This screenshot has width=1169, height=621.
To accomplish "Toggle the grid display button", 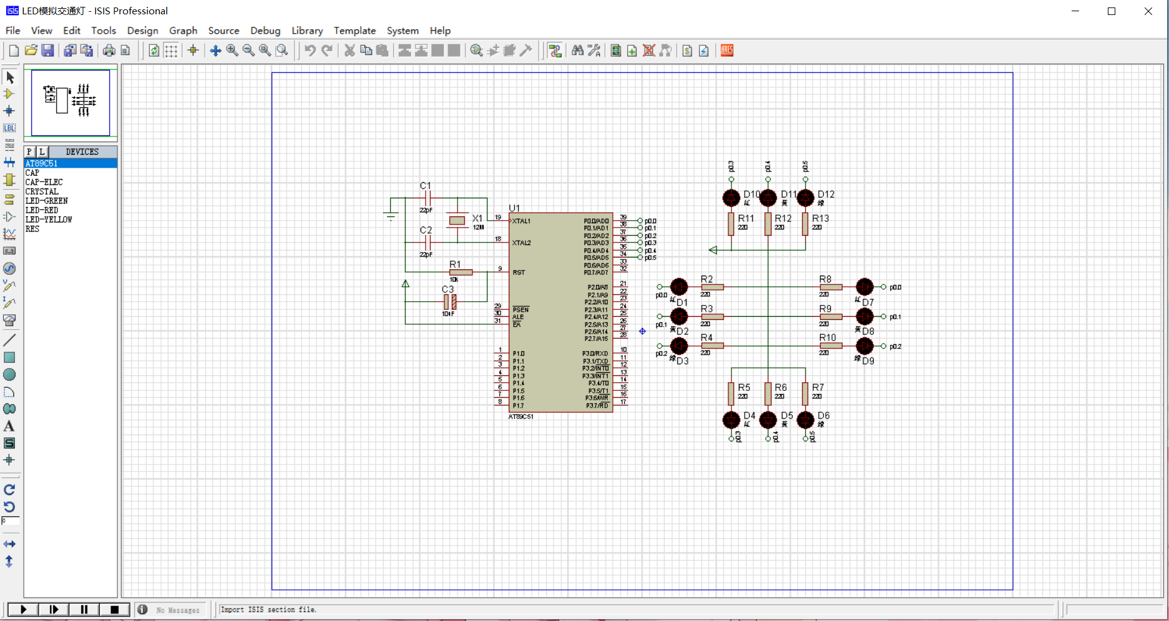I will 171,51.
